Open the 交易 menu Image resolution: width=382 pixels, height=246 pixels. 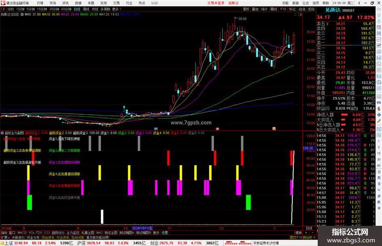(x=116, y=3)
